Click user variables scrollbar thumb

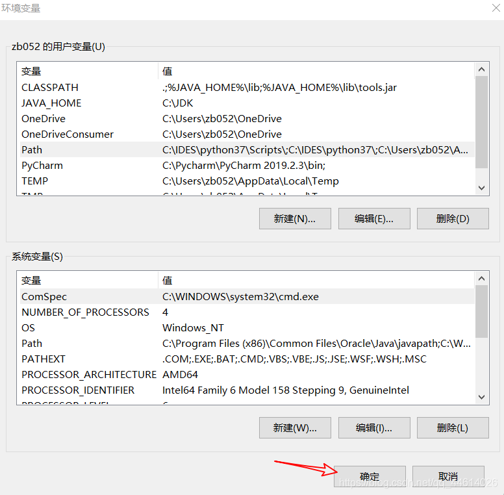[x=481, y=122]
